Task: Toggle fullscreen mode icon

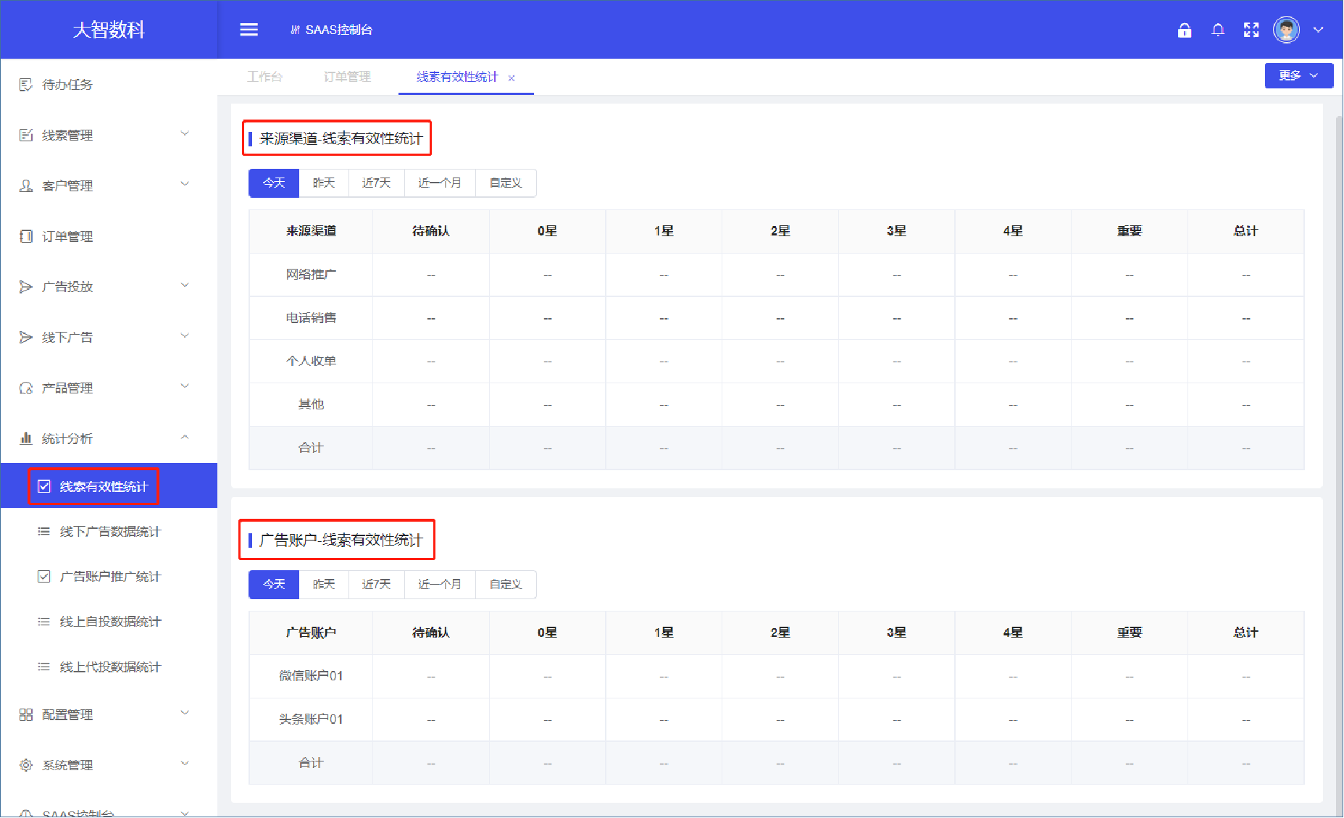Action: [1251, 30]
